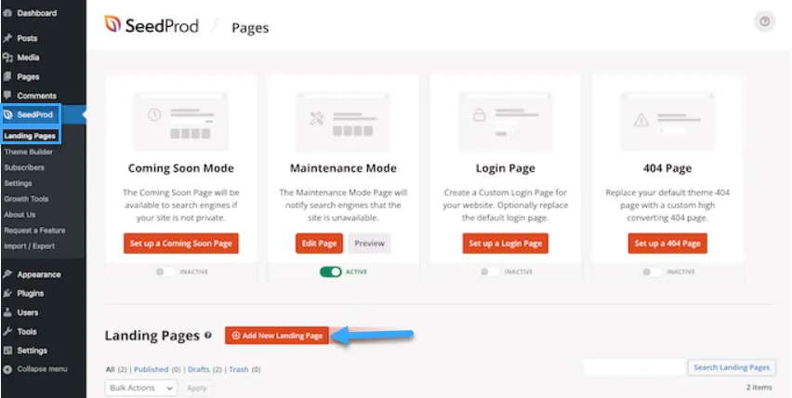Viewport: 792px width, 398px height.
Task: Filter landing pages by All
Action: point(110,369)
